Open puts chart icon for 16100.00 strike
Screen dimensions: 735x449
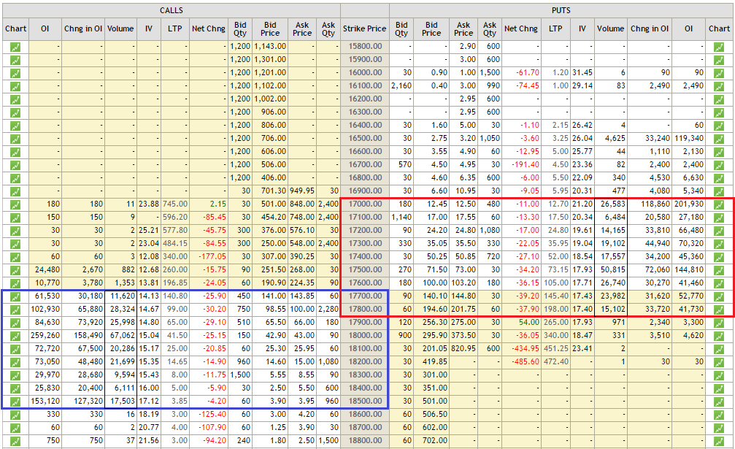[x=719, y=86]
